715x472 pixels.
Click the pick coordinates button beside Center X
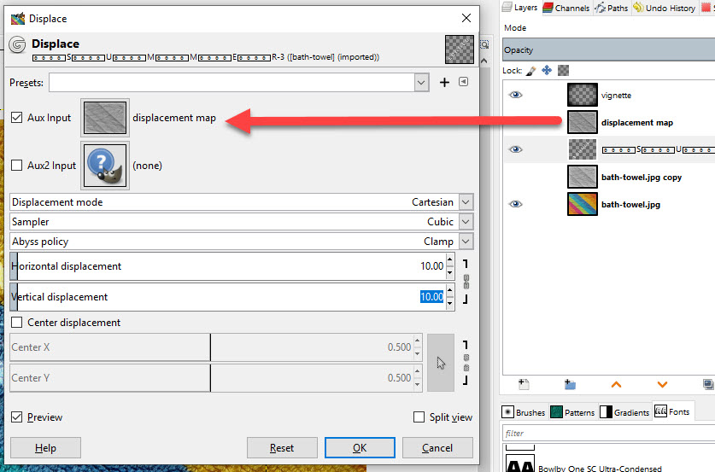[441, 363]
